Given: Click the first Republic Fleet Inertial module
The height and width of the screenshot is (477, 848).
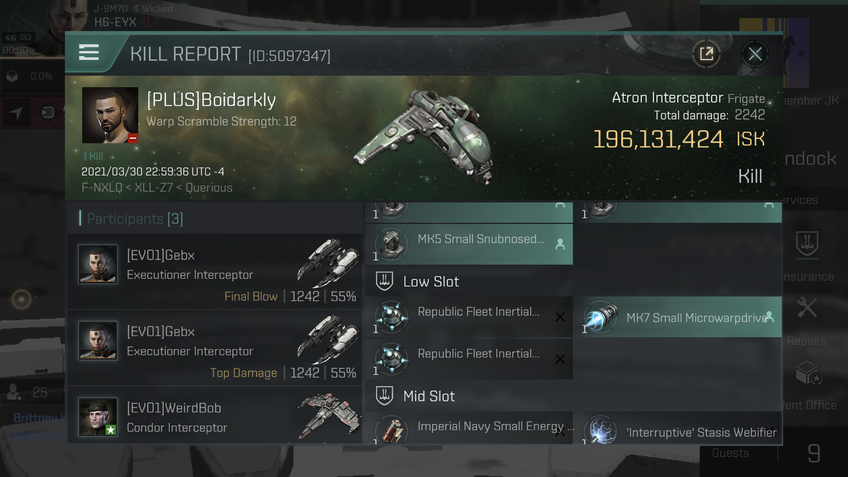Looking at the screenshot, I should tap(469, 317).
